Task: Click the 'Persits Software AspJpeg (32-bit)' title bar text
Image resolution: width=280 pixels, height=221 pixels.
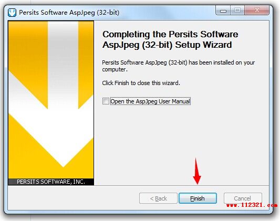Action: [69, 13]
